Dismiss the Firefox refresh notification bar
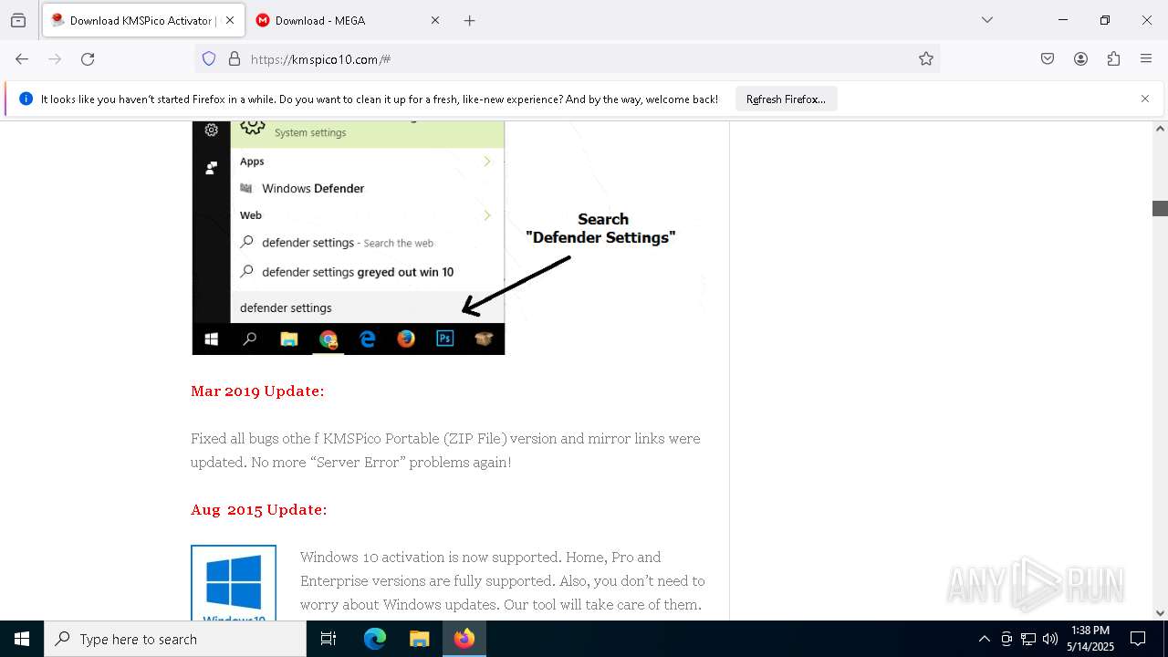This screenshot has height=657, width=1168. click(1145, 99)
